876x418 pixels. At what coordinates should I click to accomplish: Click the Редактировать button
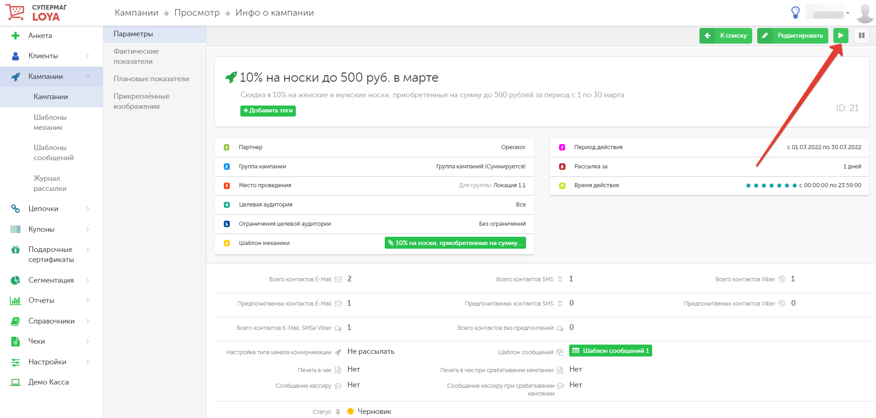point(793,35)
